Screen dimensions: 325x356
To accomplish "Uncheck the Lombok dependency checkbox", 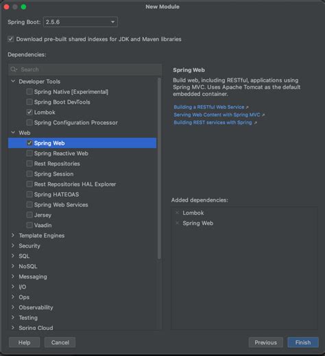I will [29, 112].
